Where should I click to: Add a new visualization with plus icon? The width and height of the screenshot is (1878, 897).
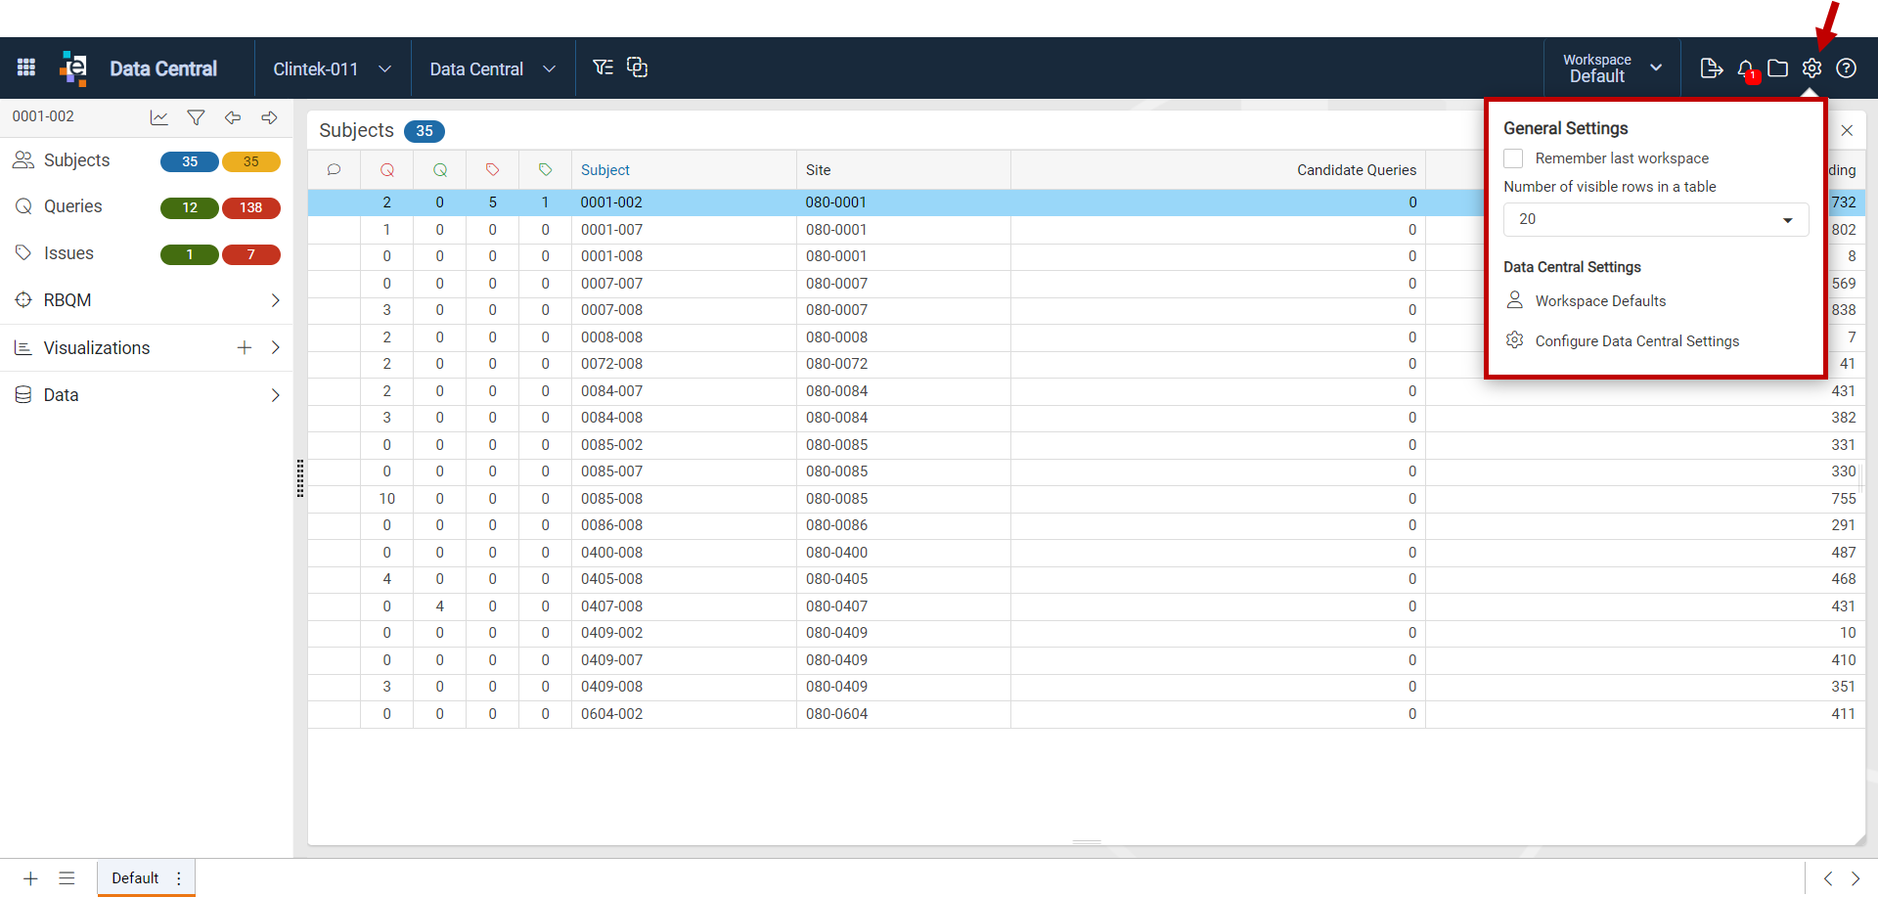245,348
